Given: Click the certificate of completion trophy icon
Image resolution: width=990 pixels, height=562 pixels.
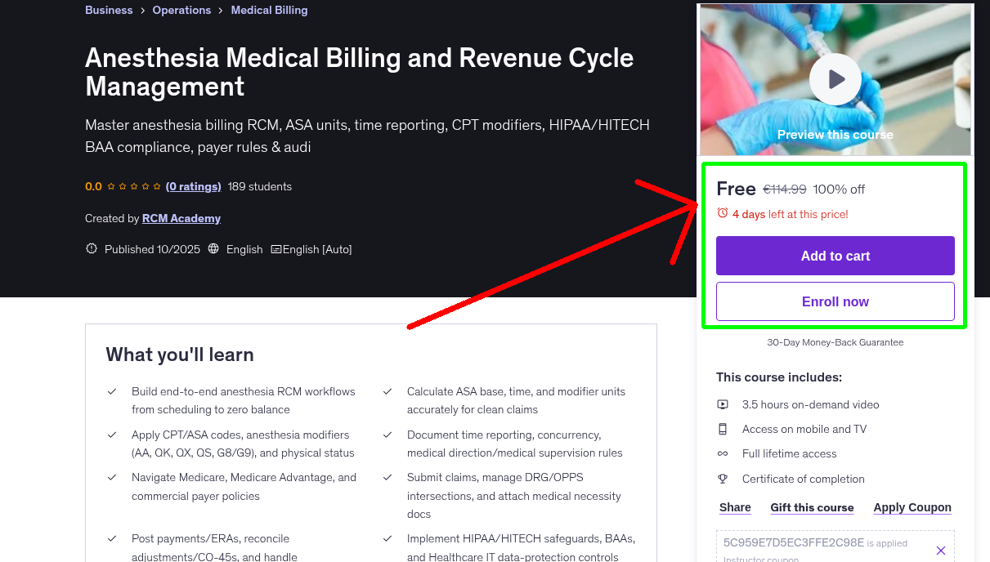Looking at the screenshot, I should tap(723, 479).
